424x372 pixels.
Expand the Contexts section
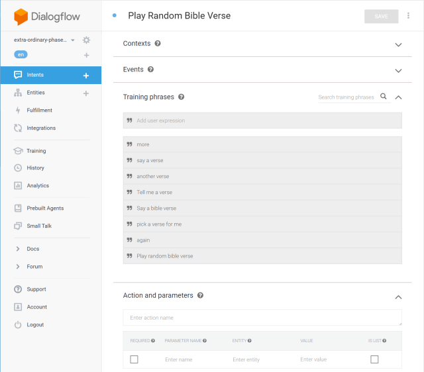tap(398, 44)
